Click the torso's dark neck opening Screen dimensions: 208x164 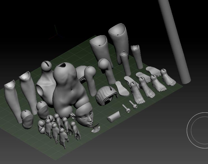(62, 65)
